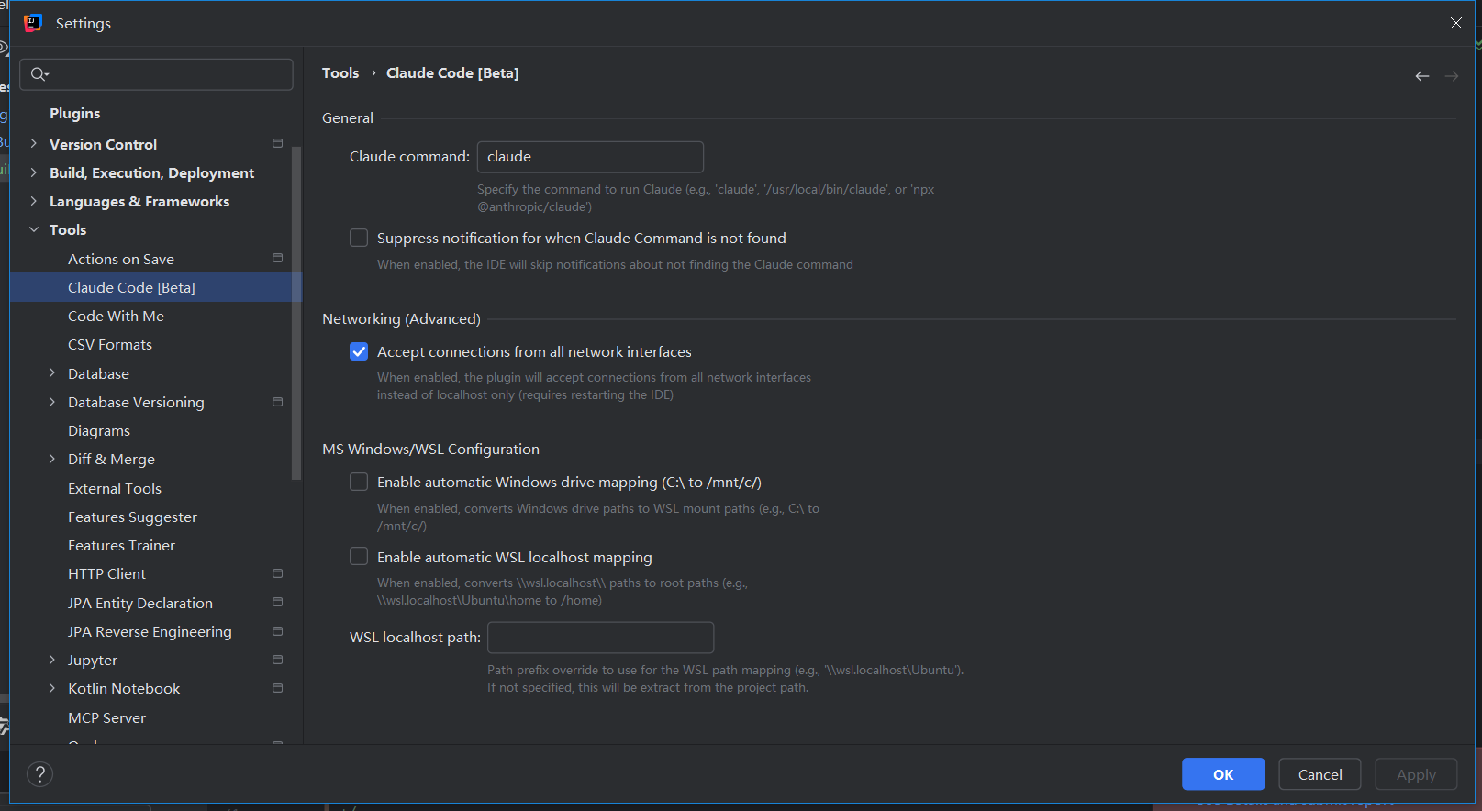Click project-level icon beside Database Versioning

pos(277,402)
